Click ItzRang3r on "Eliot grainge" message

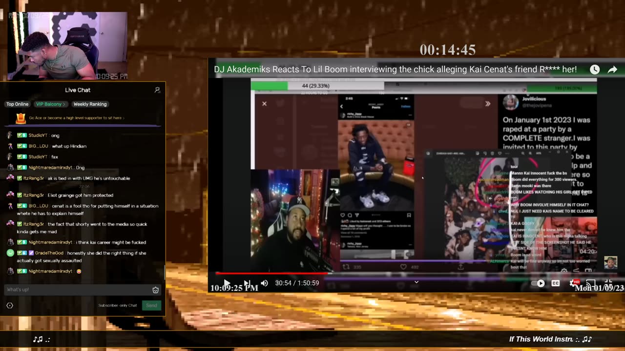[34, 195]
